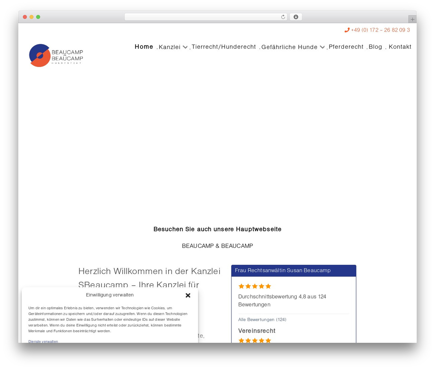Image resolution: width=435 pixels, height=369 pixels.
Task: Close the Einwilligung verwalten cookie dialog
Action: (188, 295)
